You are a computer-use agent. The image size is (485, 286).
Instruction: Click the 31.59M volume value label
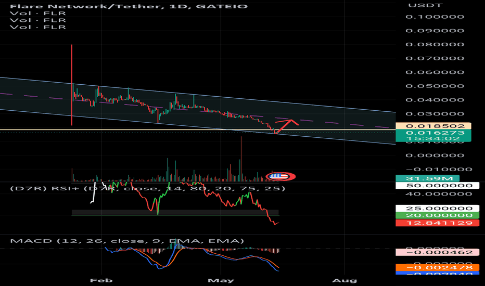click(427, 178)
